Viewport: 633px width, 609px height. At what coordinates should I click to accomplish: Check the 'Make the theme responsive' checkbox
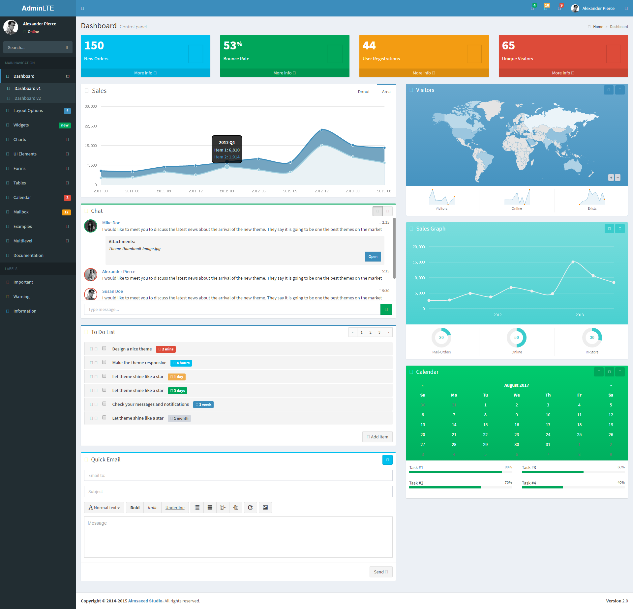(104, 362)
